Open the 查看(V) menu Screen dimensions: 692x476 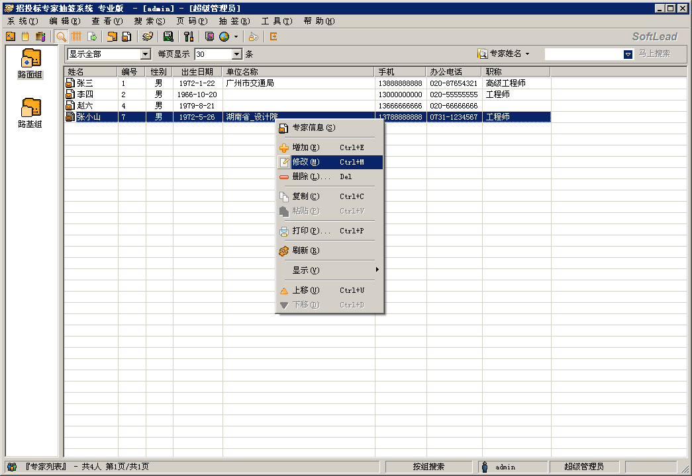pyautogui.click(x=107, y=21)
